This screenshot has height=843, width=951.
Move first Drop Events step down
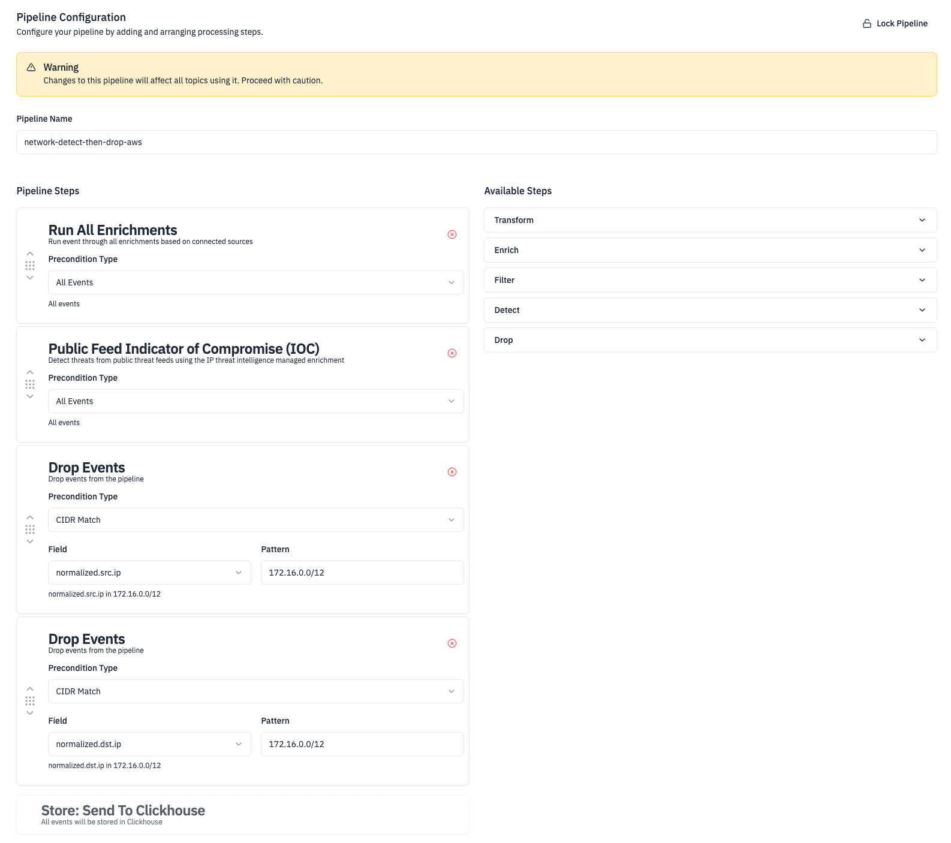tap(30, 541)
